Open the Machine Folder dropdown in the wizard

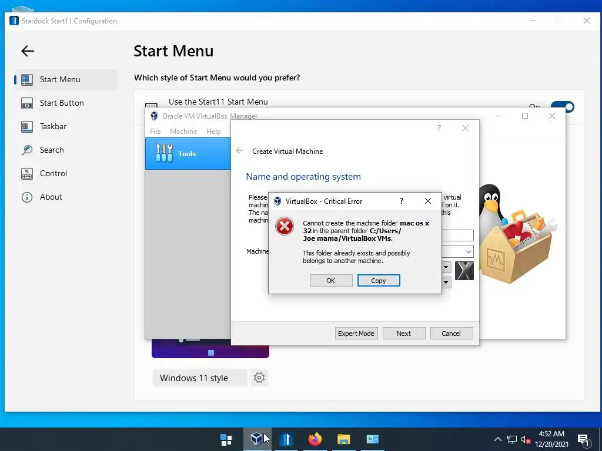pyautogui.click(x=469, y=251)
